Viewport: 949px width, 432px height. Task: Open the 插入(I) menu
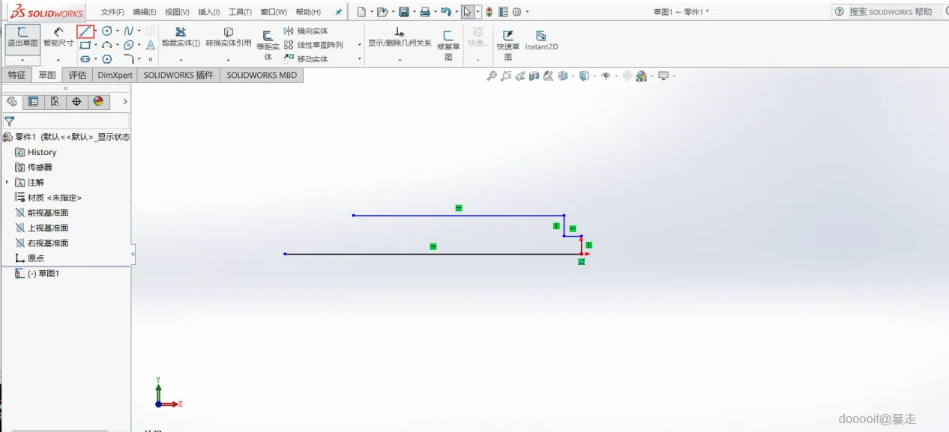pos(209,12)
